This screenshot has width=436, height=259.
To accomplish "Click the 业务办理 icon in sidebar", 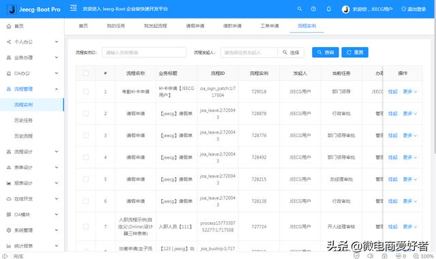I will coord(9,57).
